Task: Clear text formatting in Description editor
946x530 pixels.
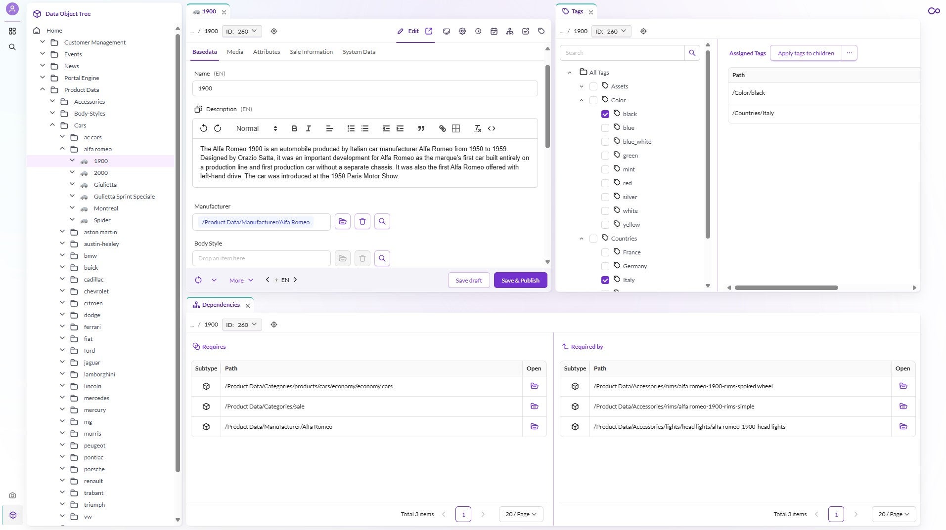Action: (x=478, y=128)
